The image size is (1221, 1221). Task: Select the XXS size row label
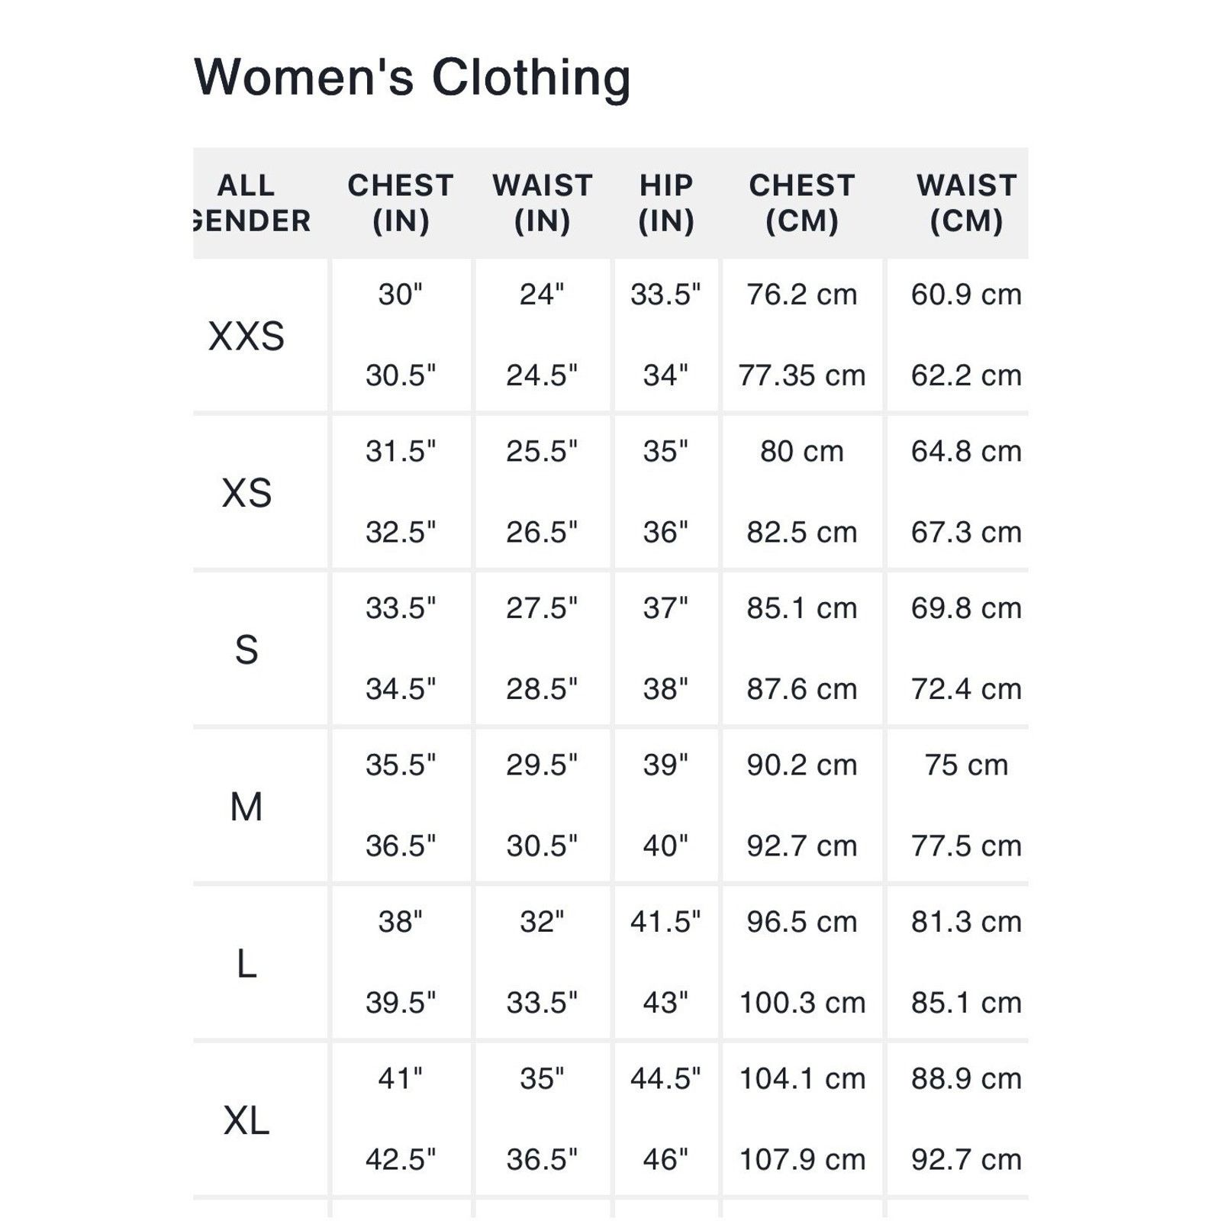coord(246,336)
